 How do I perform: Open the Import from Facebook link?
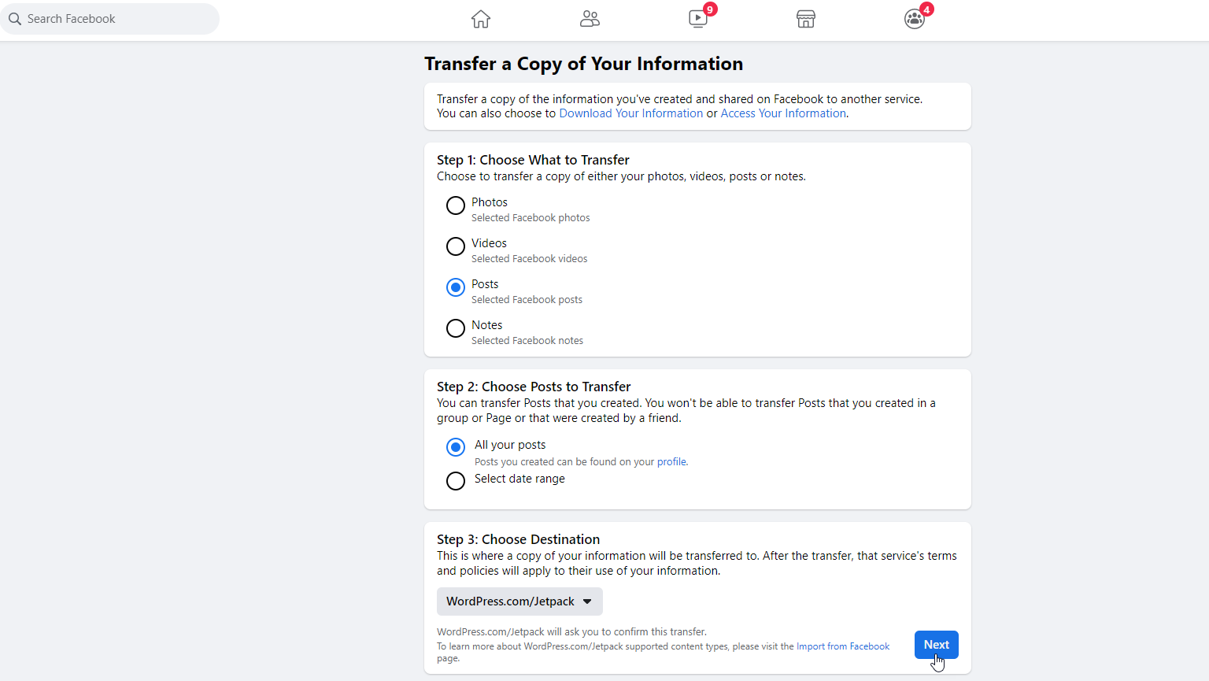click(x=843, y=646)
